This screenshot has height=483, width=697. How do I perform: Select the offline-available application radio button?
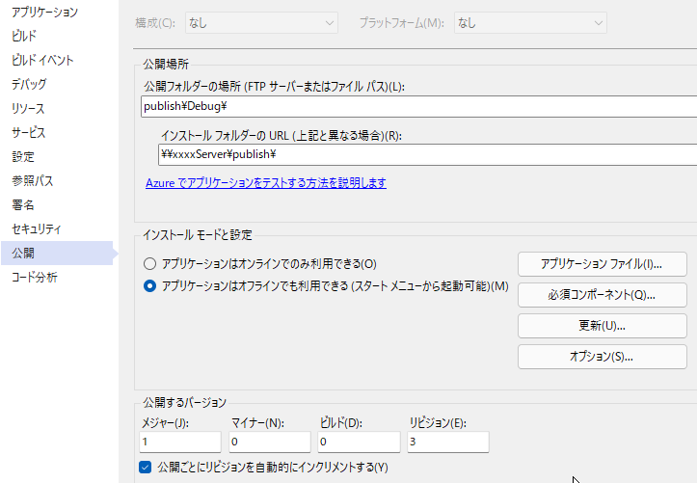click(149, 285)
